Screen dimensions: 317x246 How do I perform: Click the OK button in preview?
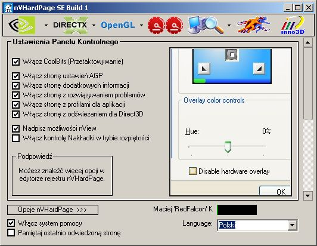click(275, 190)
